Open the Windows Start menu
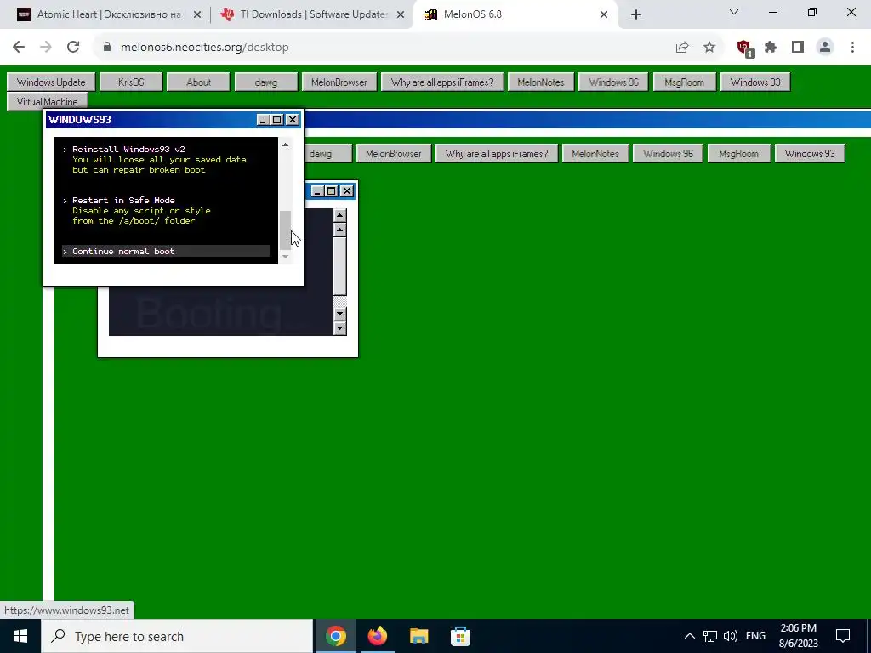Image resolution: width=871 pixels, height=653 pixels. (20, 636)
